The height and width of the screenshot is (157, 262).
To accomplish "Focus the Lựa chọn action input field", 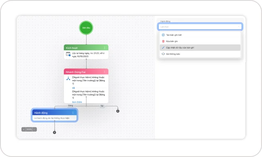I will (200, 27).
